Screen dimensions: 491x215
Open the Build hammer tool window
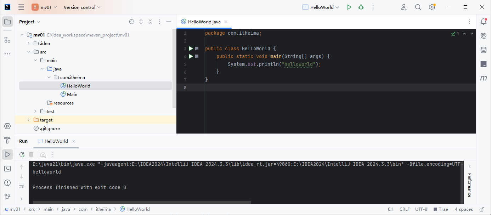point(7,140)
